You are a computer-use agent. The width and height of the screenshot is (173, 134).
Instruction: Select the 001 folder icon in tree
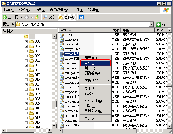point(31,70)
